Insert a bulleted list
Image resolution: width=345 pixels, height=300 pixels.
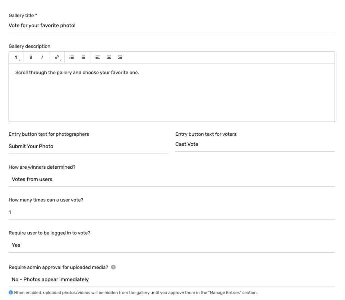pyautogui.click(x=71, y=58)
